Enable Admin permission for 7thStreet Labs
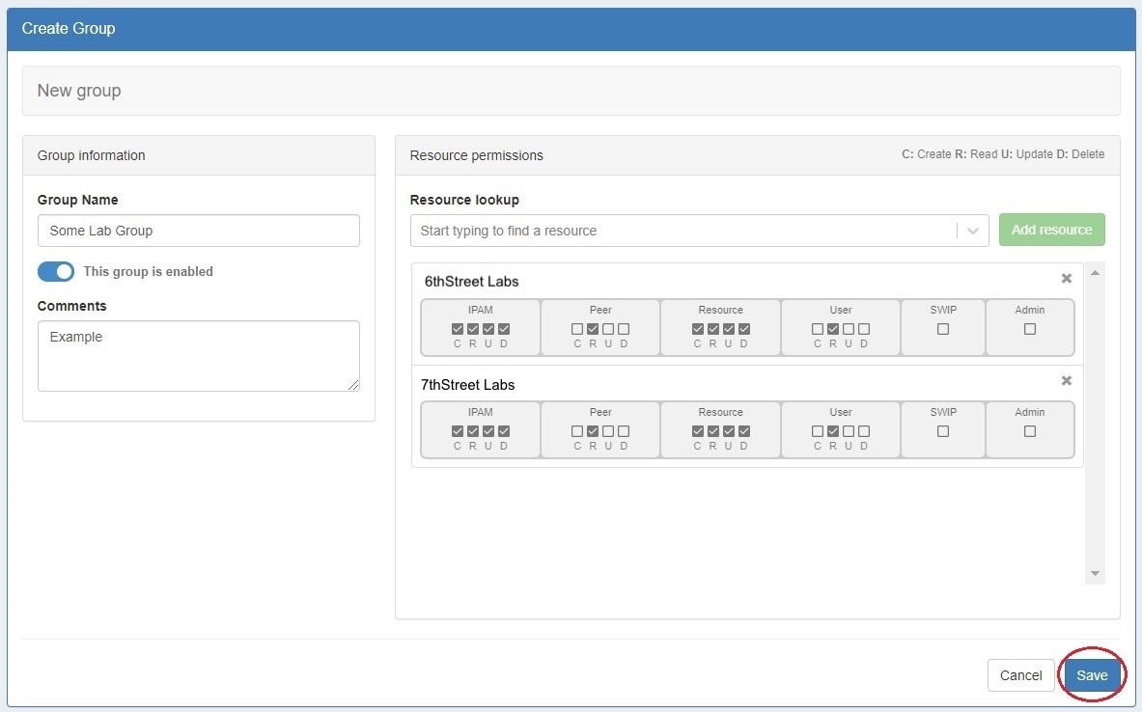Image resolution: width=1142 pixels, height=712 pixels. coord(1030,431)
